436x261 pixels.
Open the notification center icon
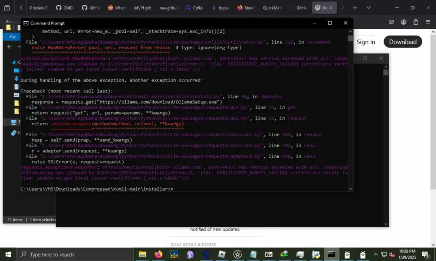pos(426,254)
